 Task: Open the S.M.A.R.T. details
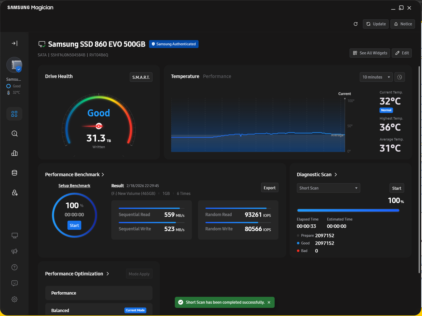click(x=141, y=77)
